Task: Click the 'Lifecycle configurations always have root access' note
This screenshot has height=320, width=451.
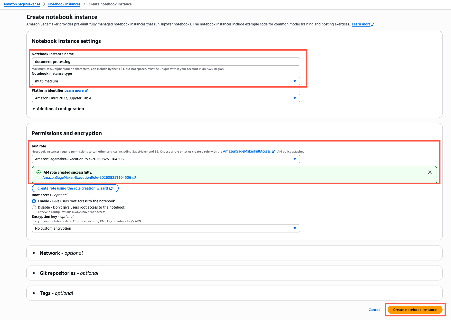Action: coord(72,212)
